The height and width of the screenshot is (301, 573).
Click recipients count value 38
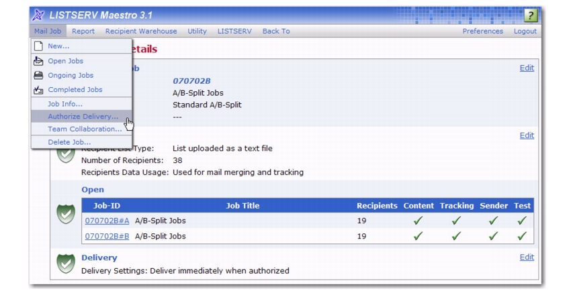(x=177, y=160)
